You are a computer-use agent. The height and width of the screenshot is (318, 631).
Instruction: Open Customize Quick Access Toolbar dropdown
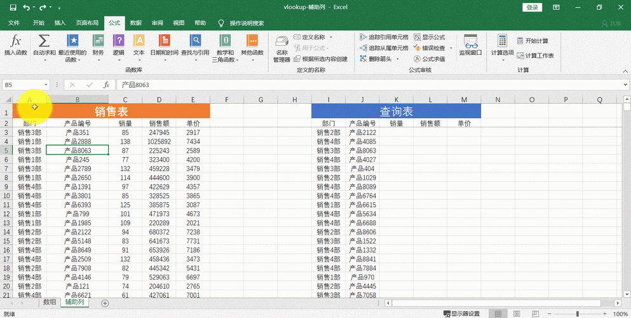59,8
